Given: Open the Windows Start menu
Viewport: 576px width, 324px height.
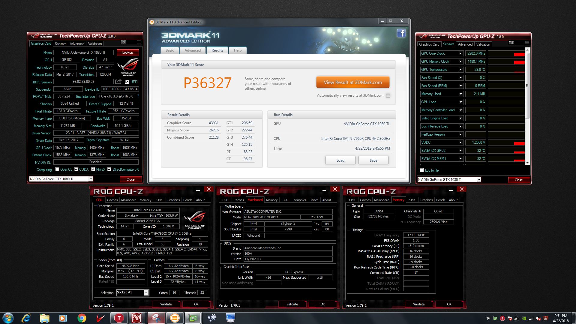Looking at the screenshot, I should coord(8,318).
